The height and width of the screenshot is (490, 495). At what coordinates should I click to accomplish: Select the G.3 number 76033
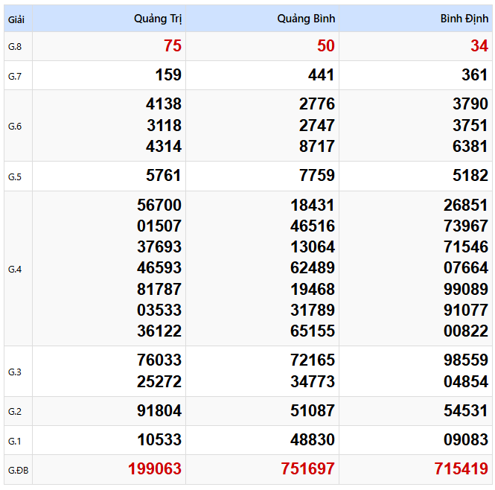click(x=159, y=360)
